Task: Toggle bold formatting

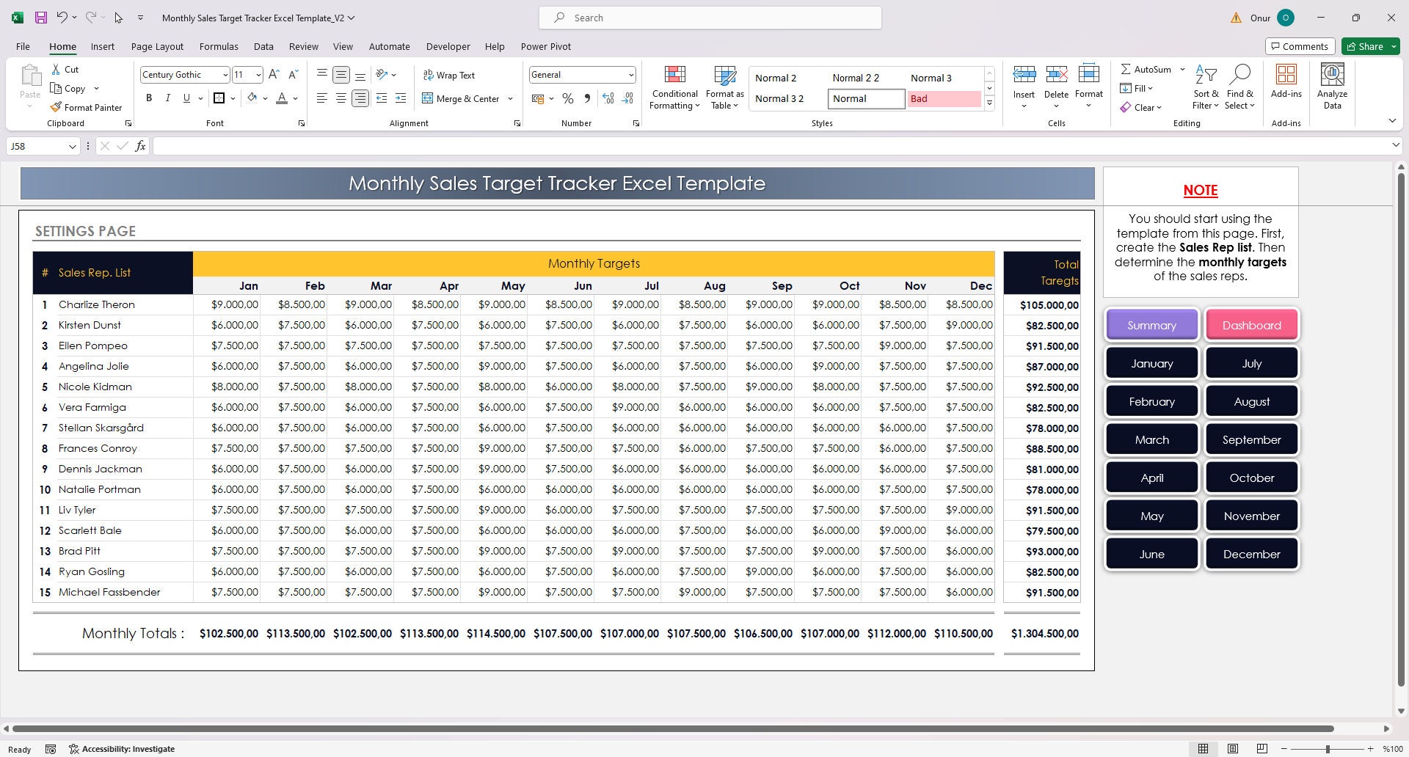Action: click(149, 98)
